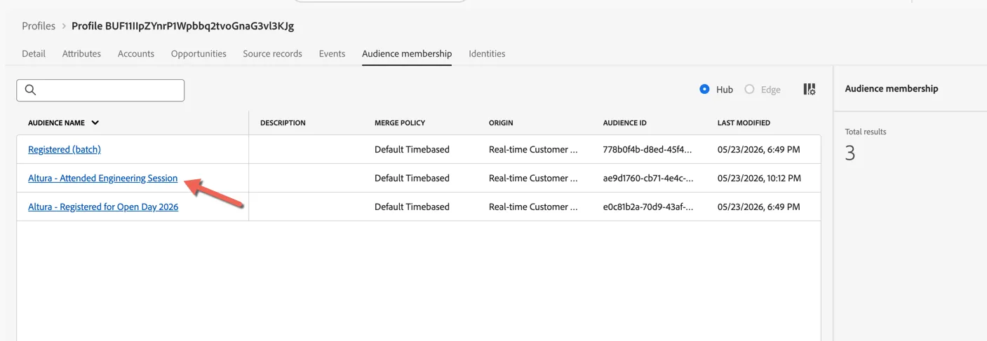Switch to the Detail tab
This screenshot has width=987, height=341.
[34, 53]
